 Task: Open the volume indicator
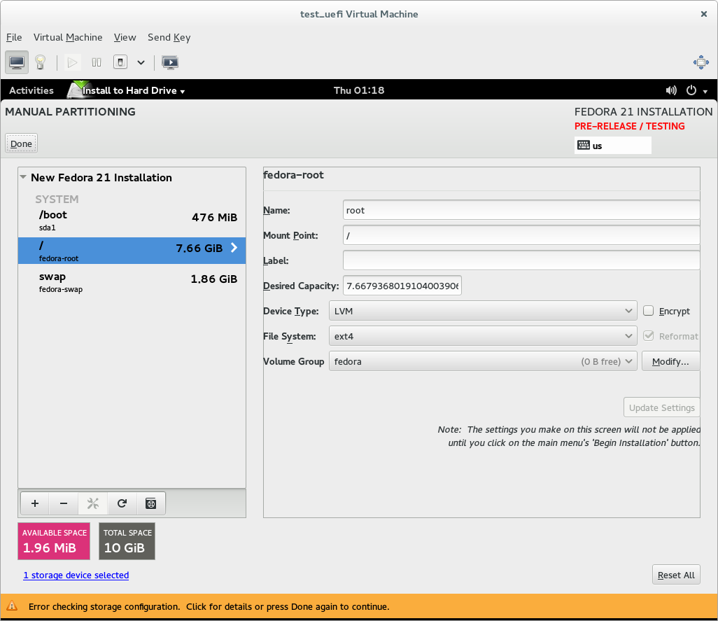pyautogui.click(x=671, y=90)
